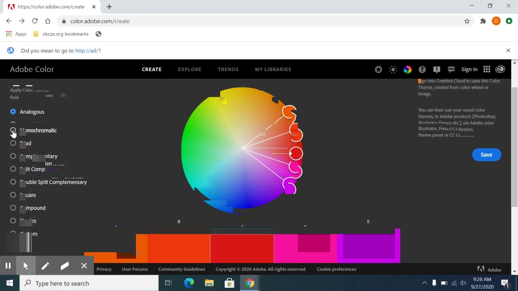Screen dimensions: 518x291
Task: Open Microsoft Edge from the taskbar
Action: 189,283
